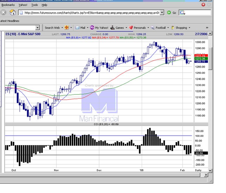Click the Football toolbar icon
Screen dimensions: 226x193
click(x=153, y=28)
